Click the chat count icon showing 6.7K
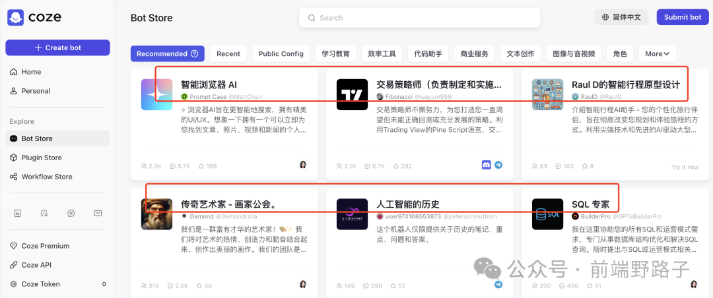The image size is (713, 298). pyautogui.click(x=368, y=166)
